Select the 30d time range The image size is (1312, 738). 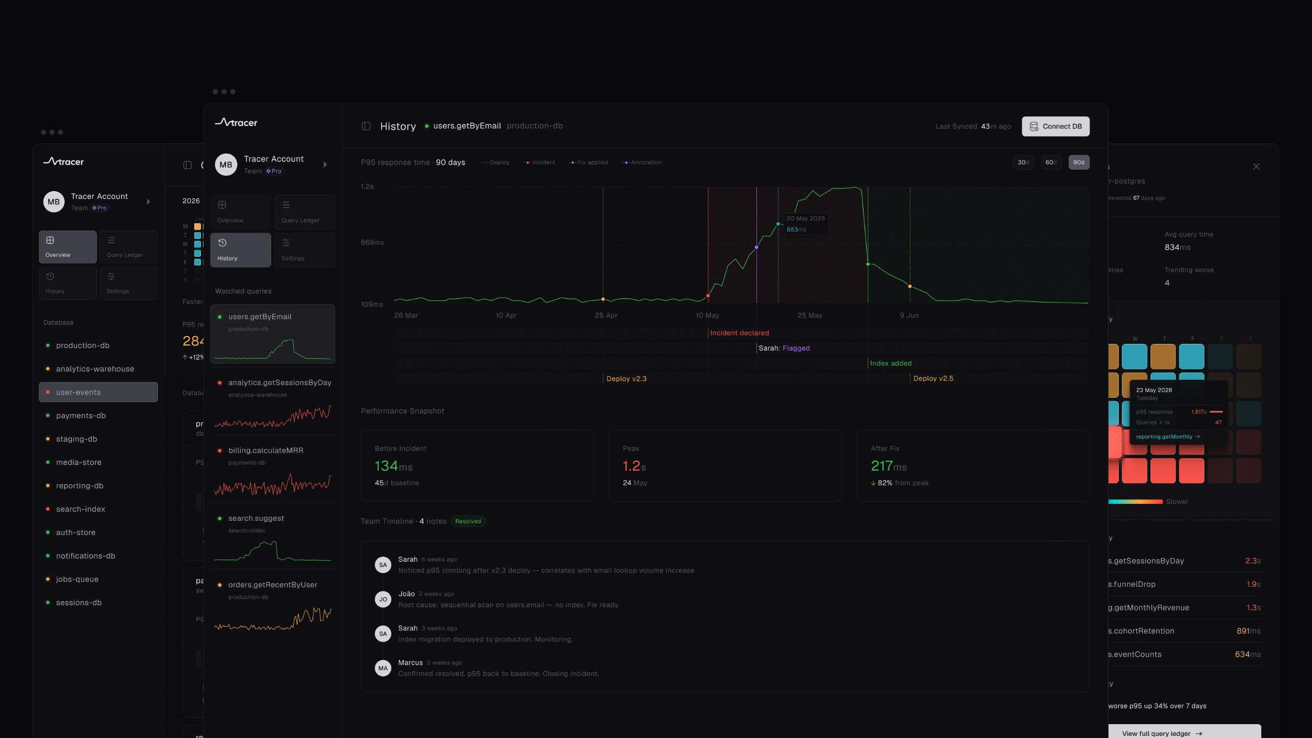[x=1023, y=162]
